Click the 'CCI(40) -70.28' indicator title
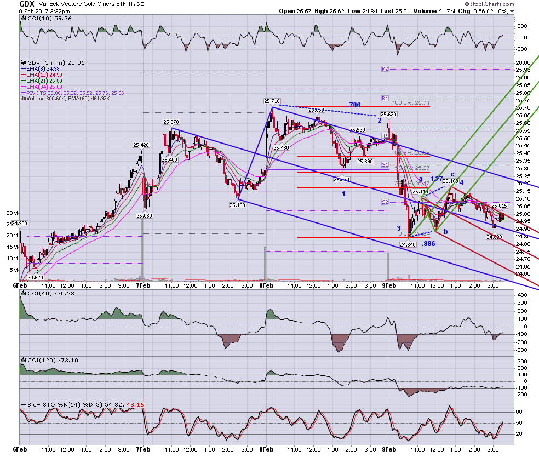This screenshot has height=457, width=539. click(x=51, y=293)
